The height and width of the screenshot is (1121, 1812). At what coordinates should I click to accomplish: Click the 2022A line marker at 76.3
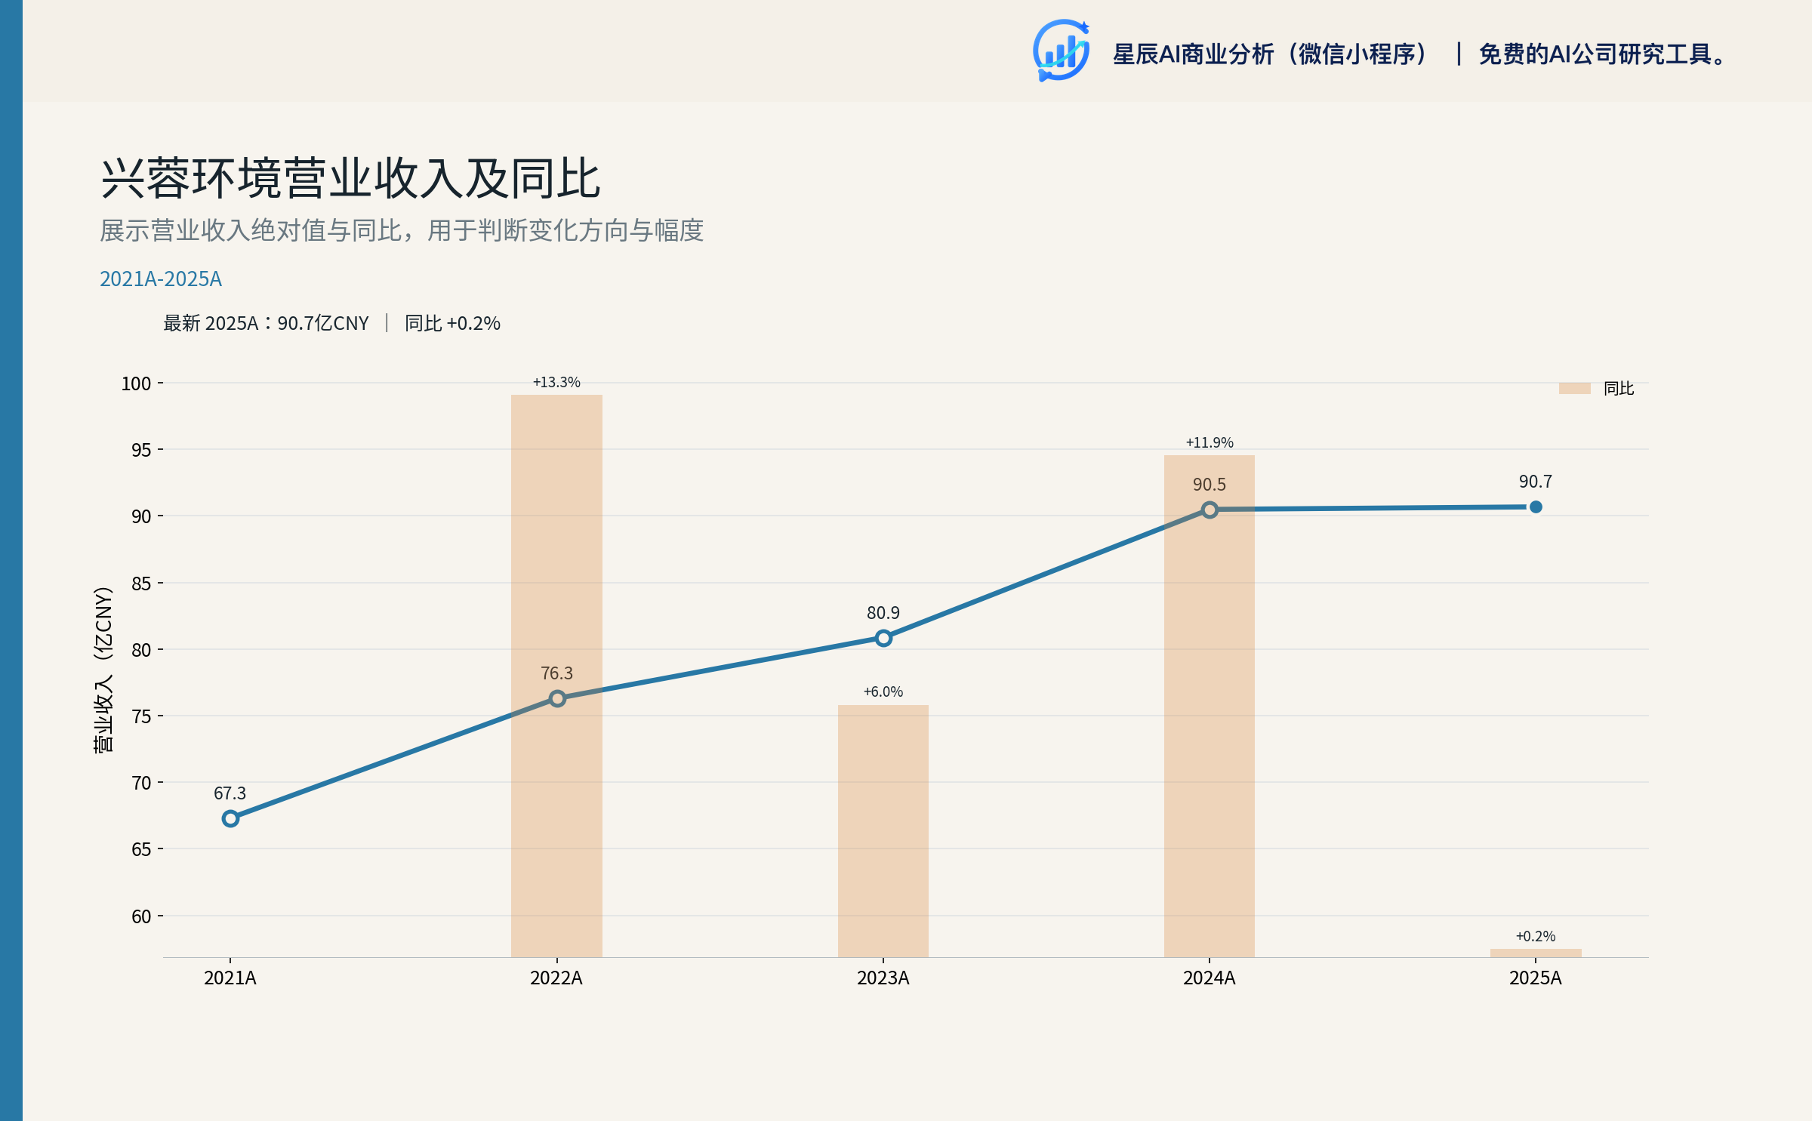556,698
